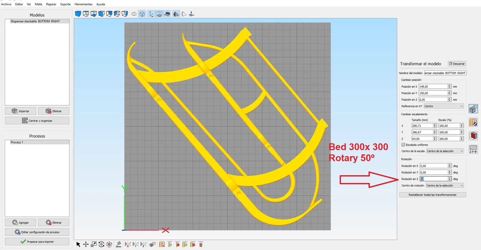Click the Posición en Z stepper arrows
This screenshot has height=250, width=481.
(x=449, y=100)
